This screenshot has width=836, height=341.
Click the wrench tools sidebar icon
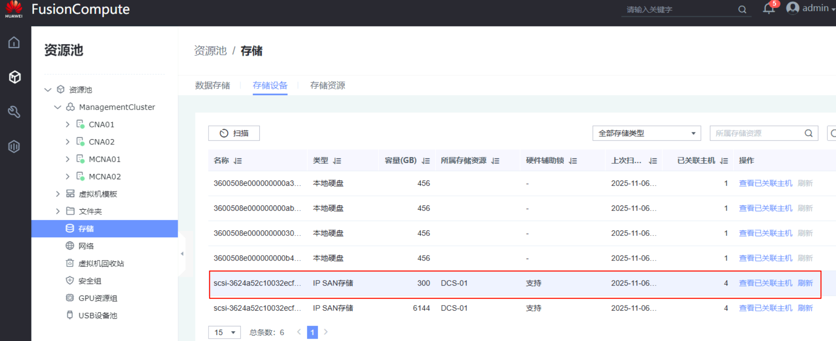tap(14, 112)
